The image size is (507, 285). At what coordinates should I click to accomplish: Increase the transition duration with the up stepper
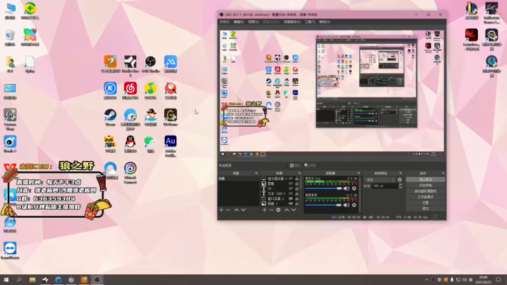pyautogui.click(x=401, y=185)
